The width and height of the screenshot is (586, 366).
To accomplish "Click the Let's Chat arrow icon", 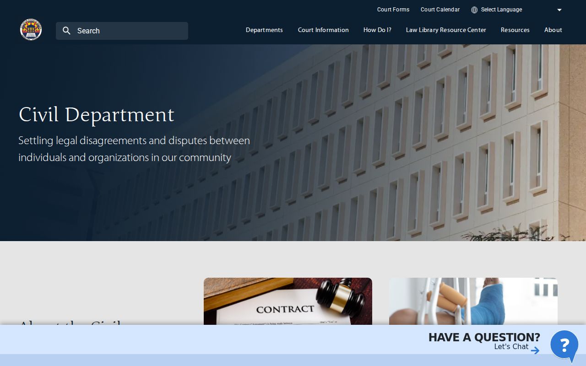I will coord(535,350).
